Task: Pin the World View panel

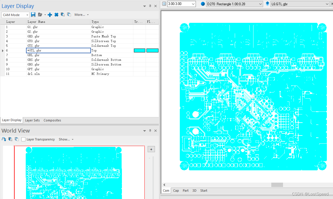Action: click(150, 131)
